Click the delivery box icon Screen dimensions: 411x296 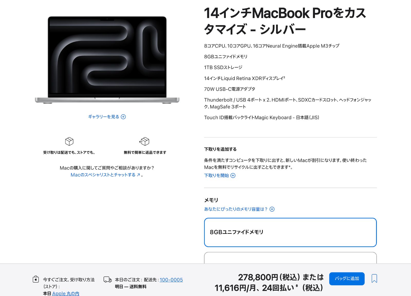point(69,141)
